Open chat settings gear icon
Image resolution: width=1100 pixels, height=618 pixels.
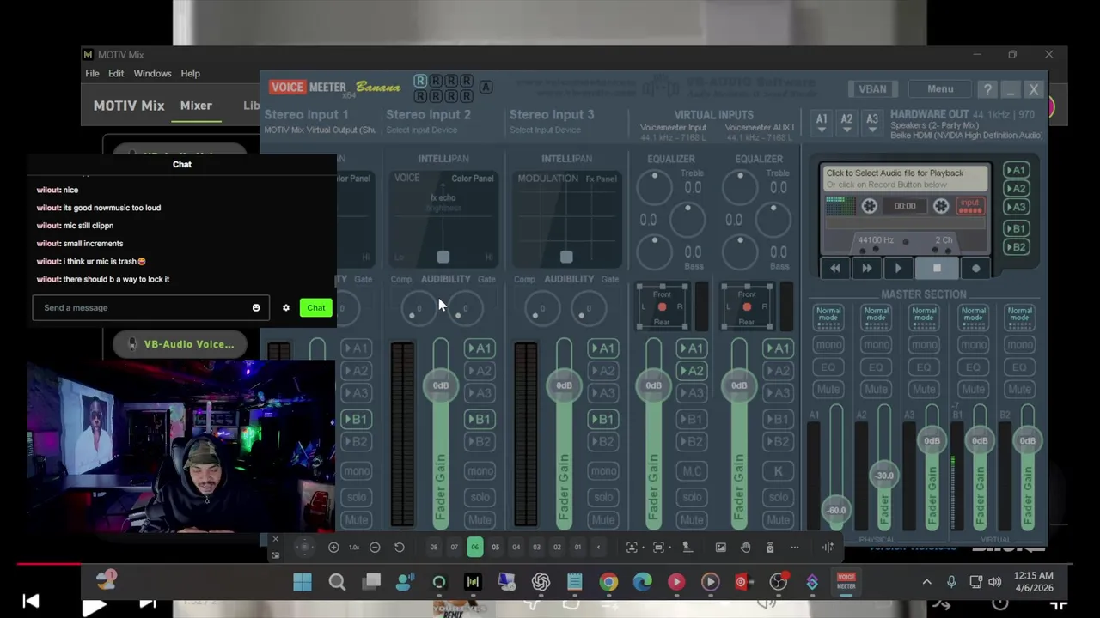point(286,308)
